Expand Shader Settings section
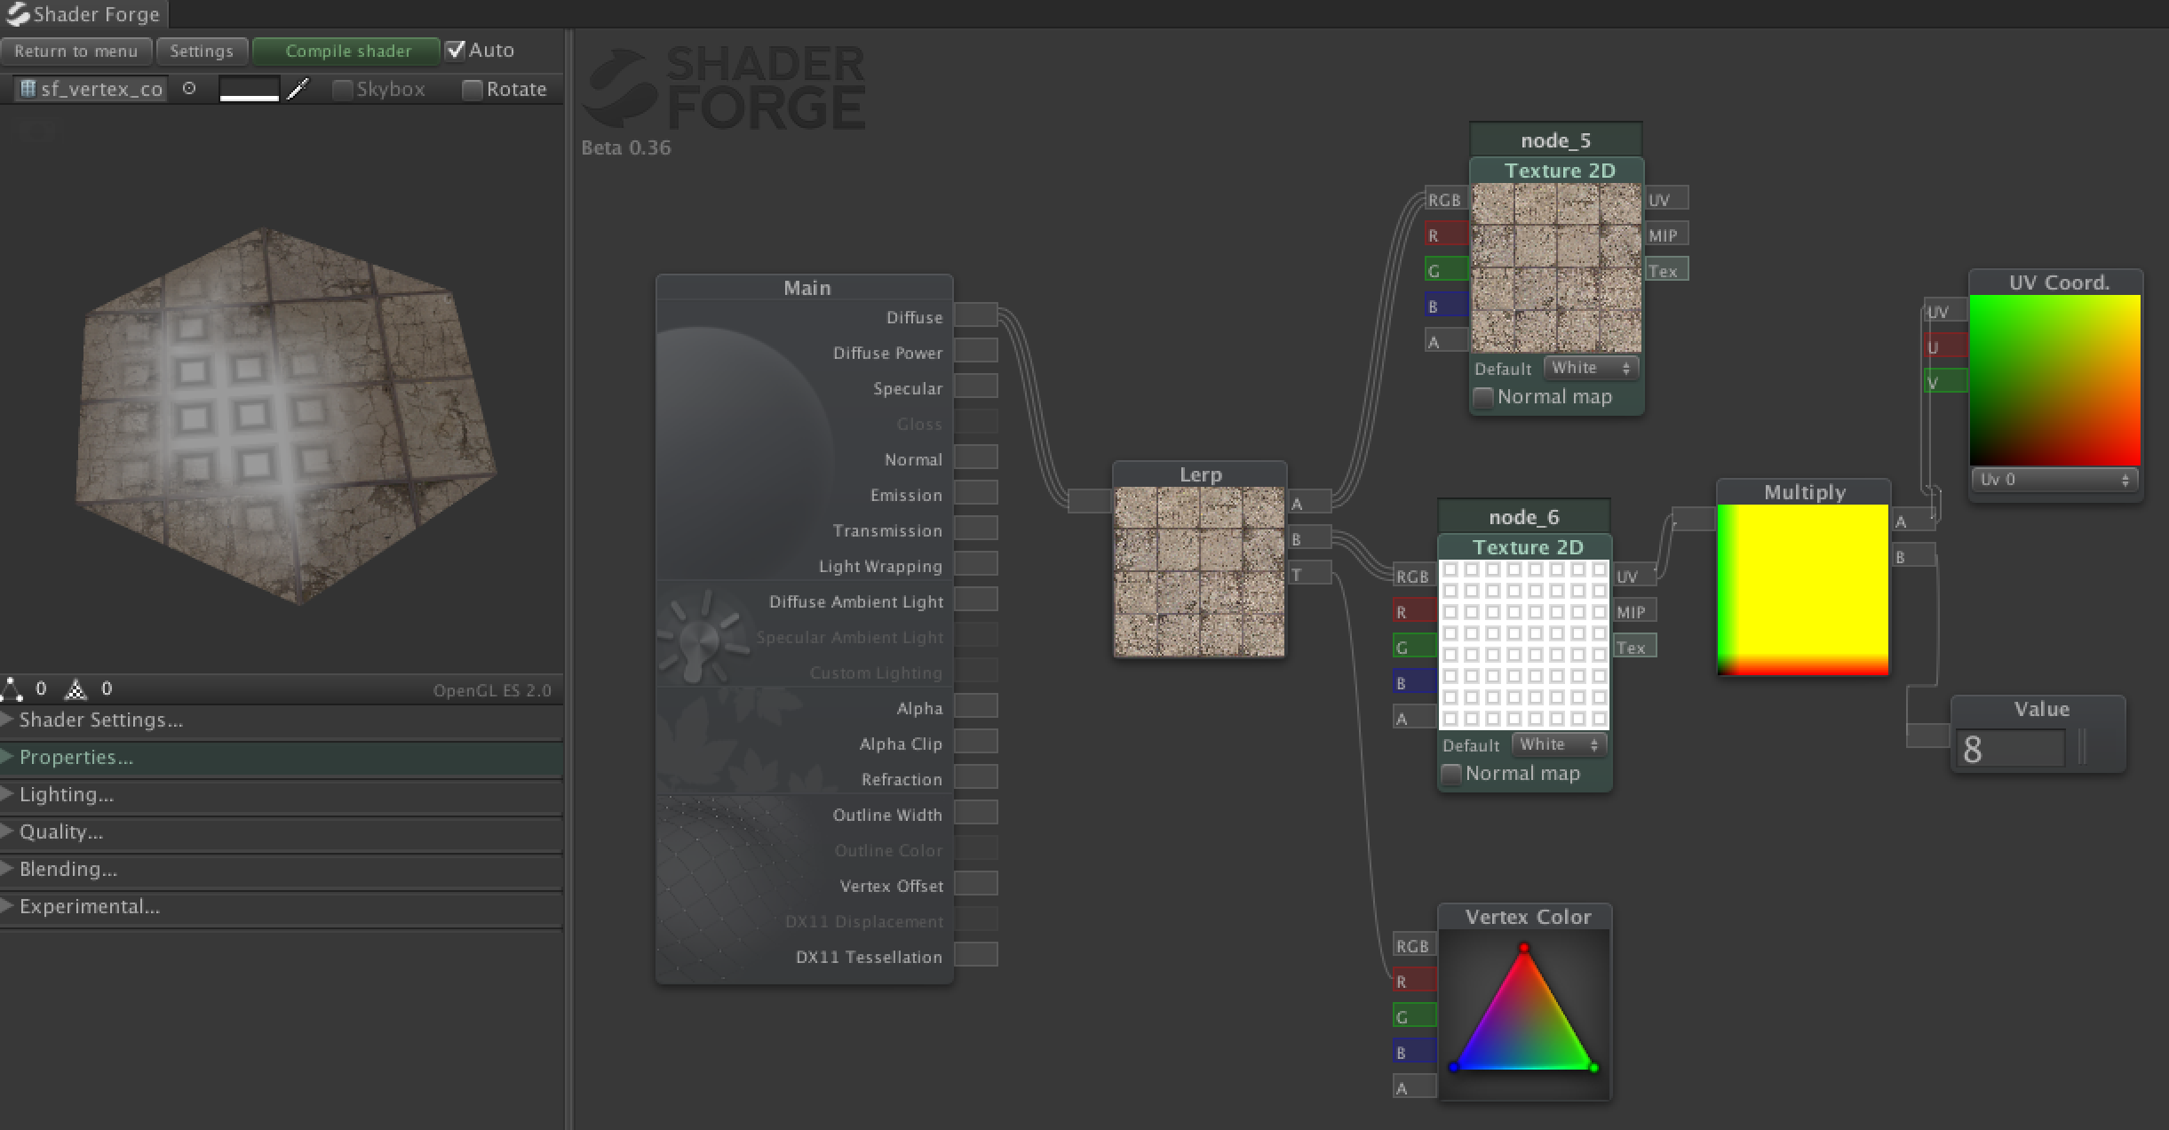This screenshot has width=2169, height=1130. point(282,720)
